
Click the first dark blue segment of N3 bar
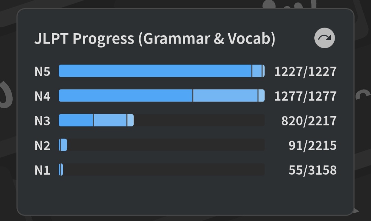tap(76, 120)
